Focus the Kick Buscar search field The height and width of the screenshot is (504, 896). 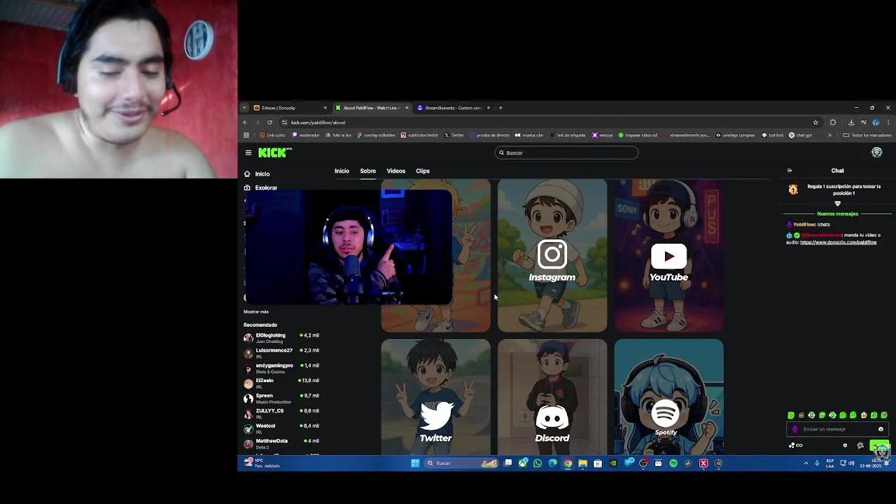coord(567,153)
